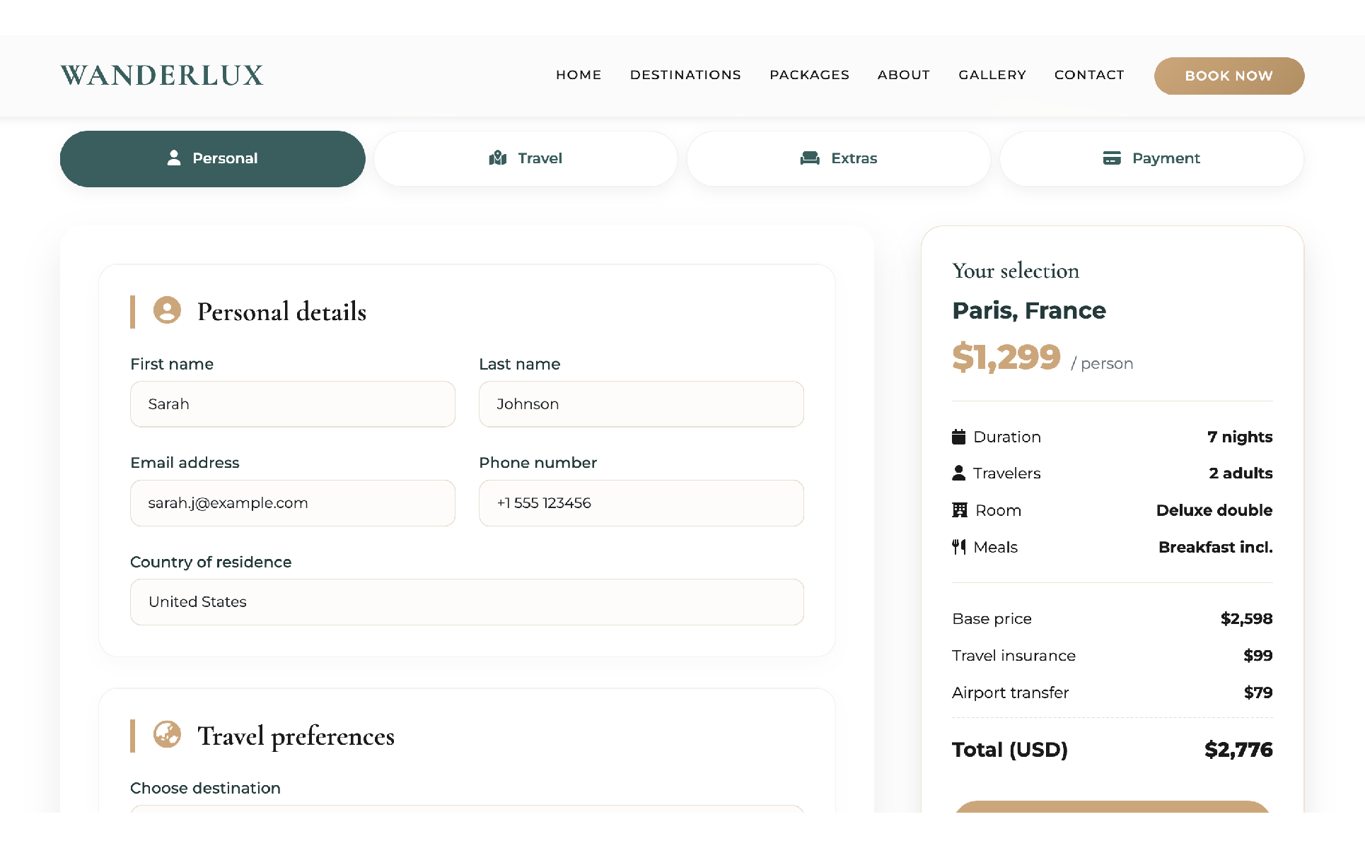The height and width of the screenshot is (848, 1365).
Task: Click the map icon in Travel tab
Action: 498,158
